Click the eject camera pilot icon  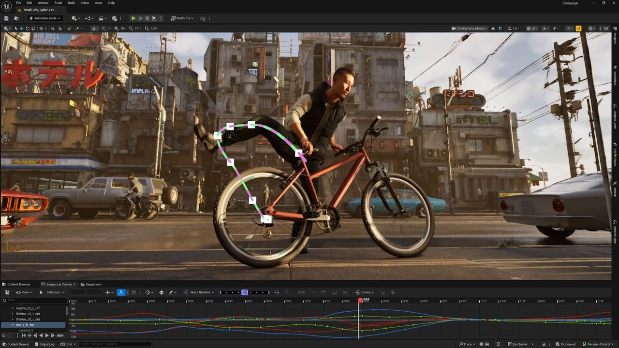(x=493, y=29)
